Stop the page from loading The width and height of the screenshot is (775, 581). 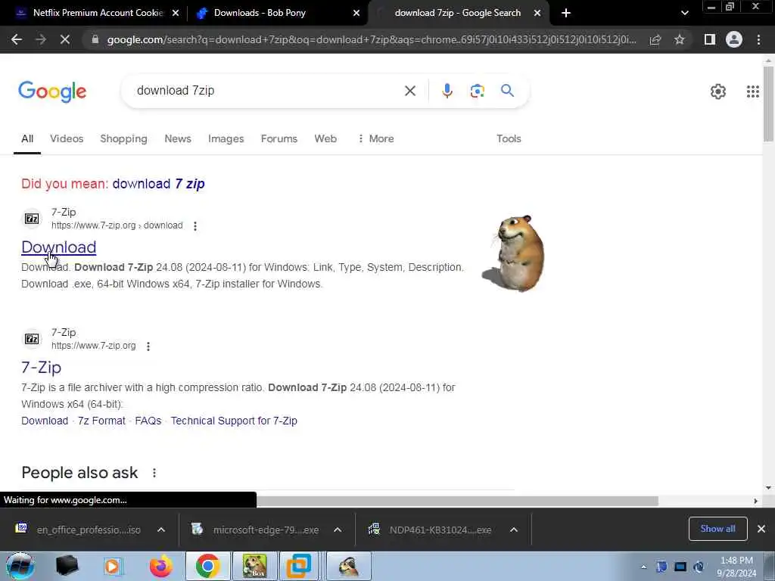(65, 39)
